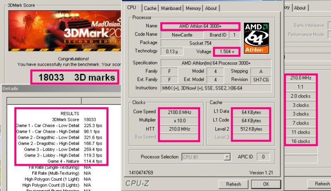Open the Memory tab in CPU-Z
This screenshot has height=191, width=331.
(x=193, y=8)
